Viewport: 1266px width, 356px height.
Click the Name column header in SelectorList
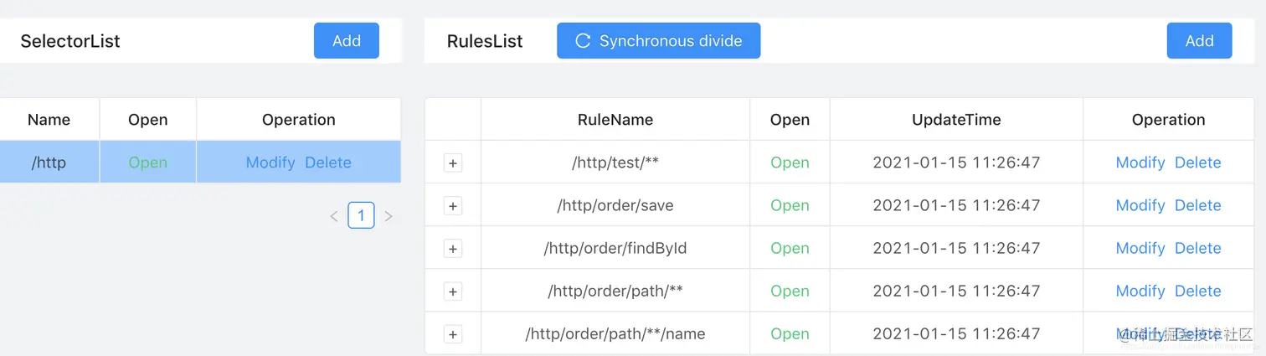(x=49, y=120)
